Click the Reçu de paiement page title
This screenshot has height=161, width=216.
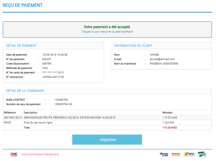[23, 5]
